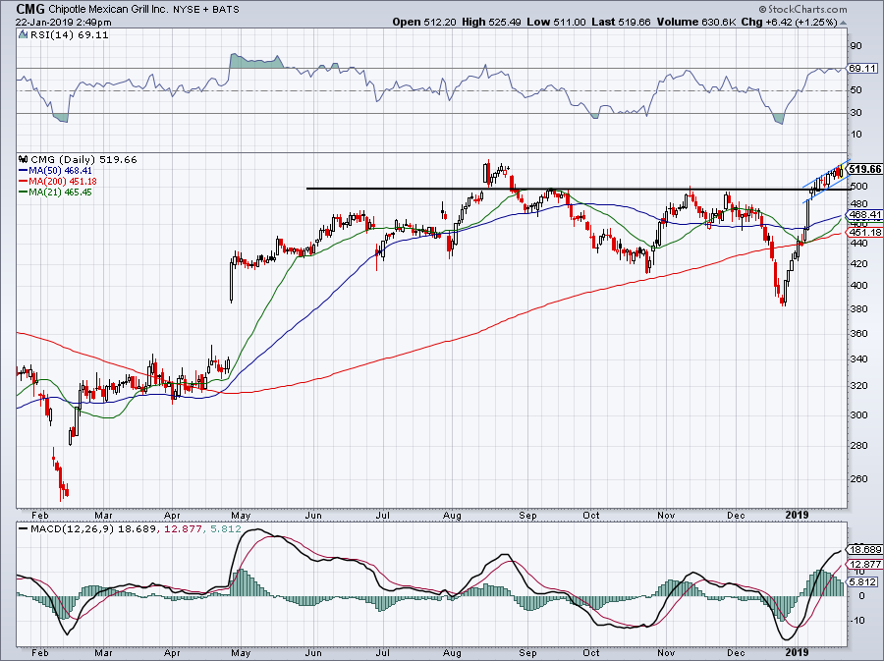Viewport: 884px width, 661px height.
Task: Select the Last 519.66 header value
Action: tap(622, 22)
